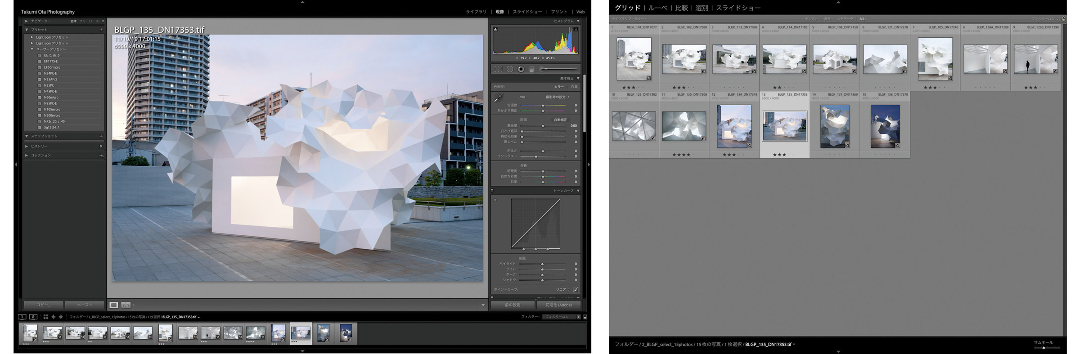This screenshot has width=1080, height=354.
Task: Adjust the コントラスト slider handle
Action: [x=536, y=156]
